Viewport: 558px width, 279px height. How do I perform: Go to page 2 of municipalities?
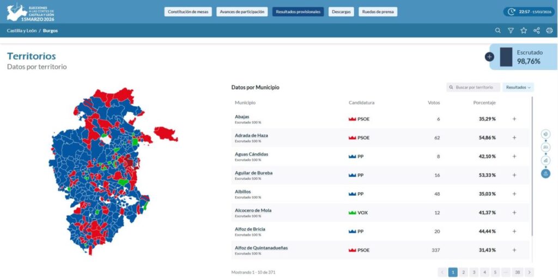(463, 272)
